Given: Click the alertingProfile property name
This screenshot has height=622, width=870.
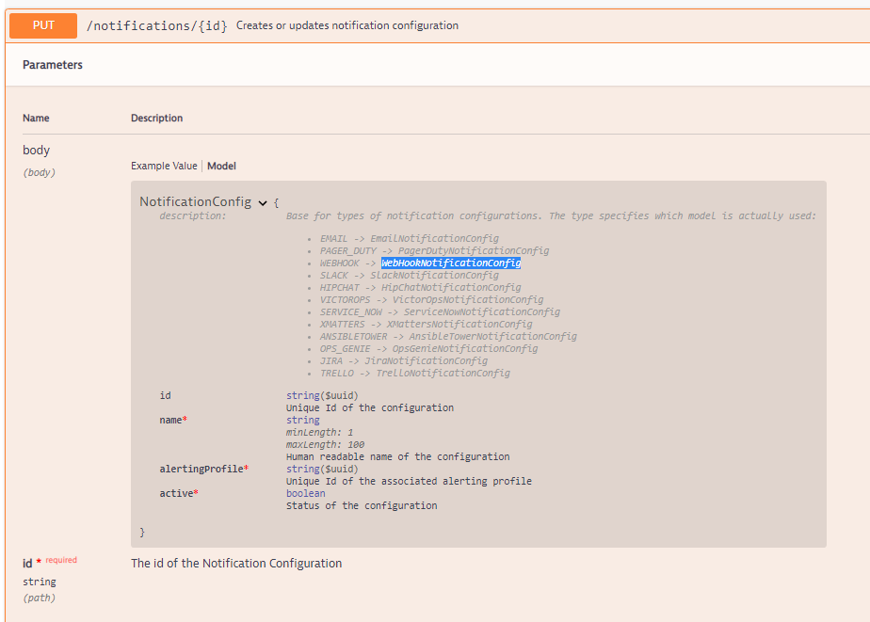Looking at the screenshot, I should (201, 469).
